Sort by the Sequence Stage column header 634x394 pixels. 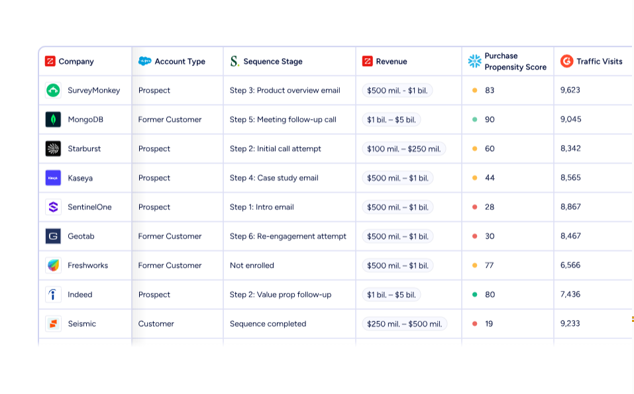tap(273, 61)
